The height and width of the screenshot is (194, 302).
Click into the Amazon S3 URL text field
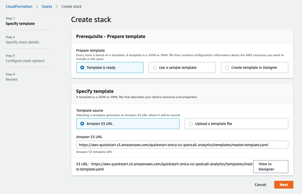pos(182,145)
